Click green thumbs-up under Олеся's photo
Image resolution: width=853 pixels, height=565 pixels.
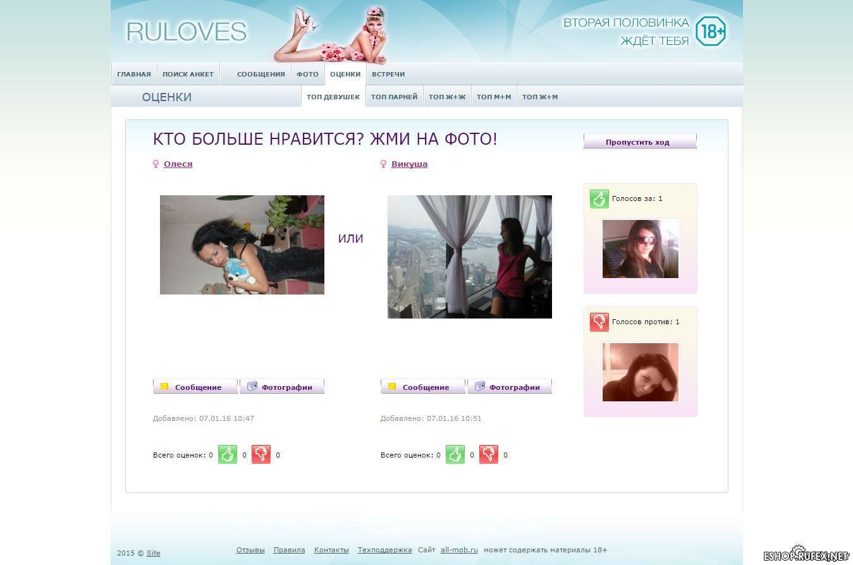[228, 454]
